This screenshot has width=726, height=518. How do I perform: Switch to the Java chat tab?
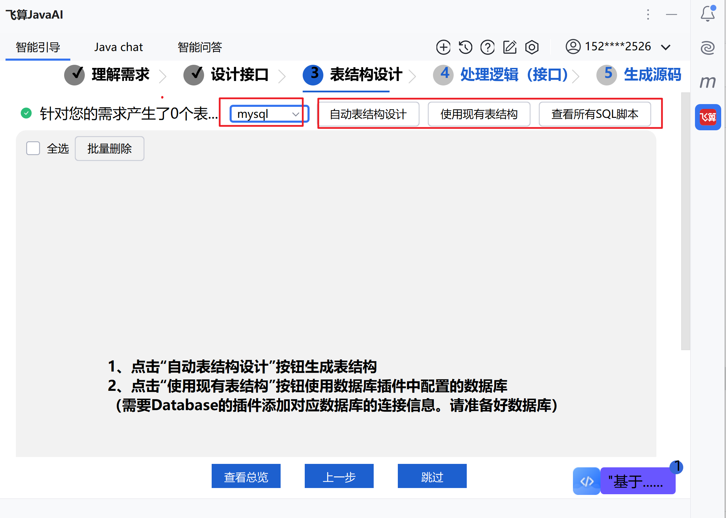(x=118, y=47)
